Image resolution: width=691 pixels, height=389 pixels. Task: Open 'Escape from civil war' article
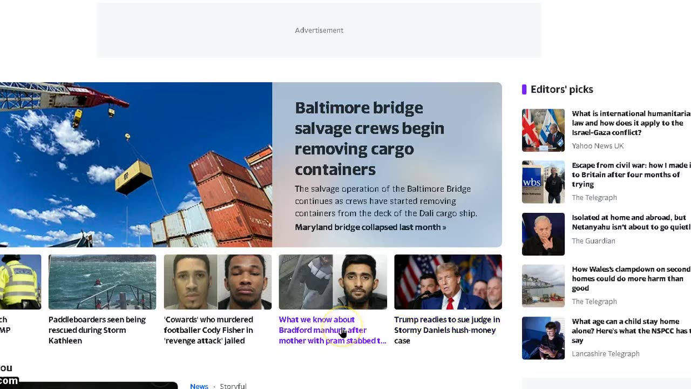click(631, 175)
